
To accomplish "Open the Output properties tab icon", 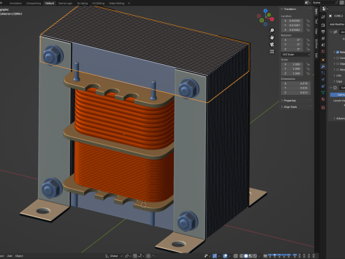I will pyautogui.click(x=323, y=32).
